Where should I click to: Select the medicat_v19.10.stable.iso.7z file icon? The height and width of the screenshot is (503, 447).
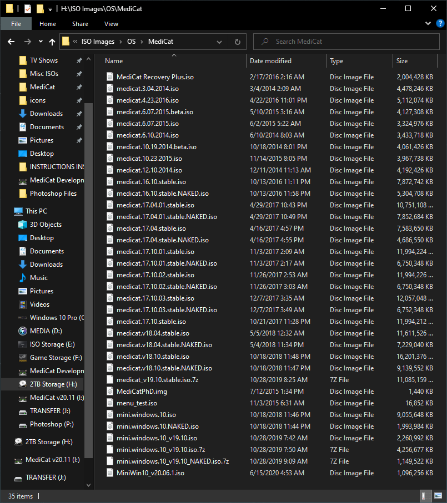[110, 380]
